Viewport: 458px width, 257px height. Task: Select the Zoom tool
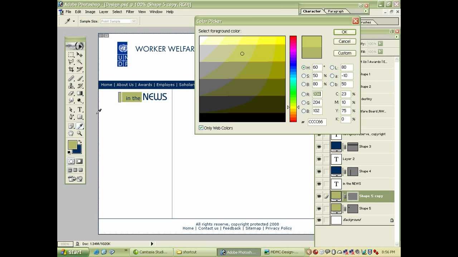point(80,133)
